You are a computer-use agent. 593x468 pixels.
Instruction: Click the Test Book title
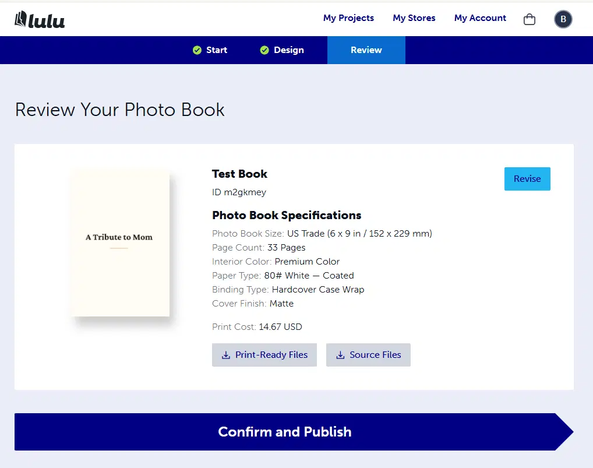tap(239, 174)
